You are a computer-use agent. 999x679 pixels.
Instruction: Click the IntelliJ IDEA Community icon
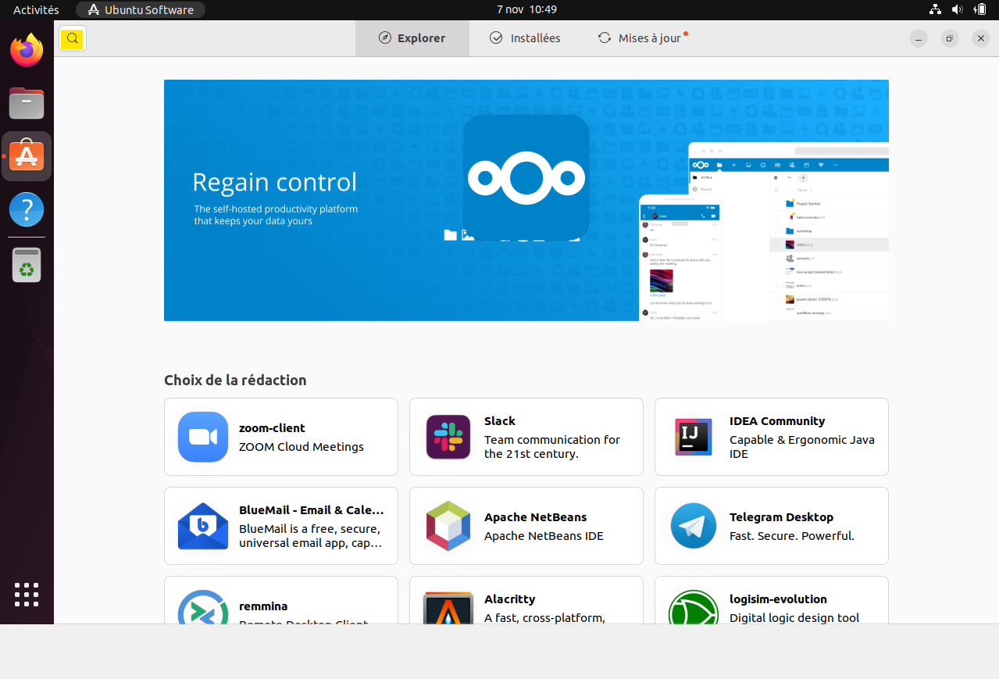tap(694, 437)
